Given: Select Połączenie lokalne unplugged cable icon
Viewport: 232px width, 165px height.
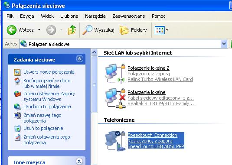Looking at the screenshot, I should click(x=115, y=98).
